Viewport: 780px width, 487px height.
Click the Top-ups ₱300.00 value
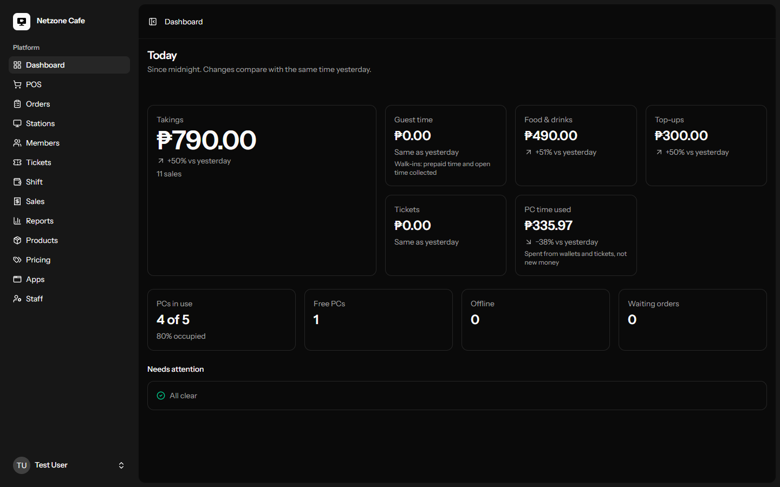coord(681,135)
